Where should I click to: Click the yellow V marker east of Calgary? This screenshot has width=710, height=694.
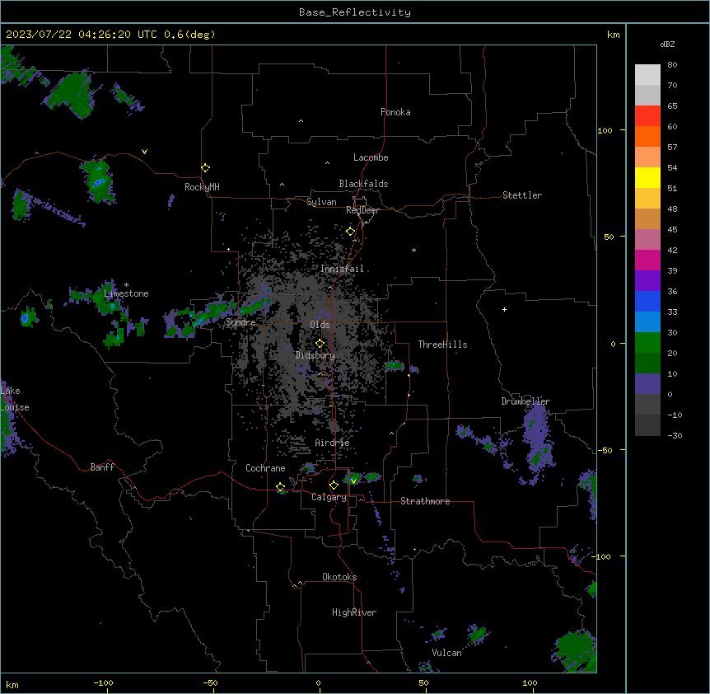[353, 481]
